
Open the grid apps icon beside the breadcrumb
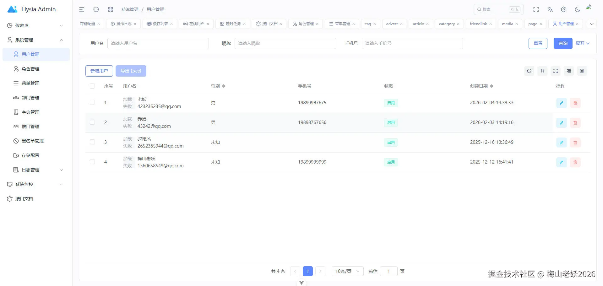click(111, 9)
